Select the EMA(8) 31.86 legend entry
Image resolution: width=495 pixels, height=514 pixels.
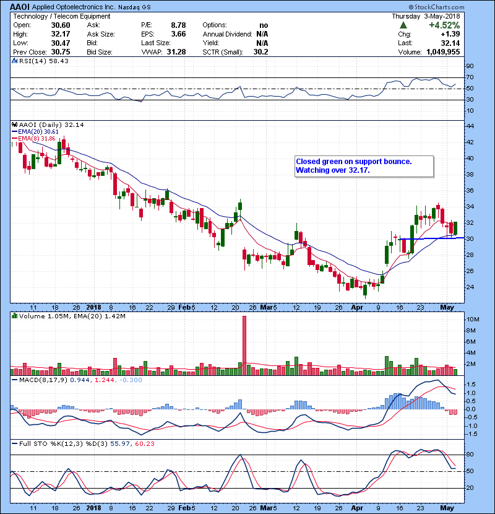37,139
